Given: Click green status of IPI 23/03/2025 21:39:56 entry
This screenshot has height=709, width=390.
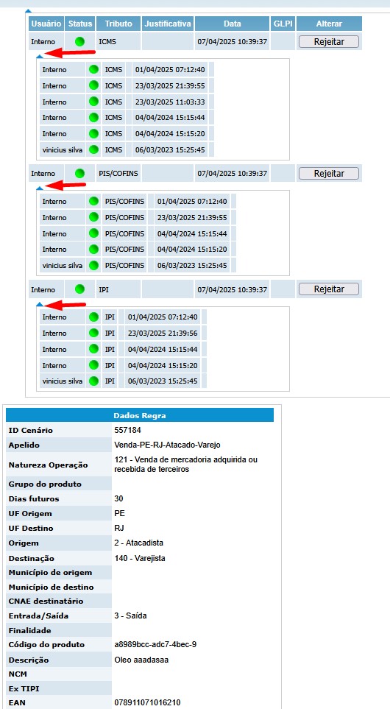Looking at the screenshot, I should (x=93, y=333).
